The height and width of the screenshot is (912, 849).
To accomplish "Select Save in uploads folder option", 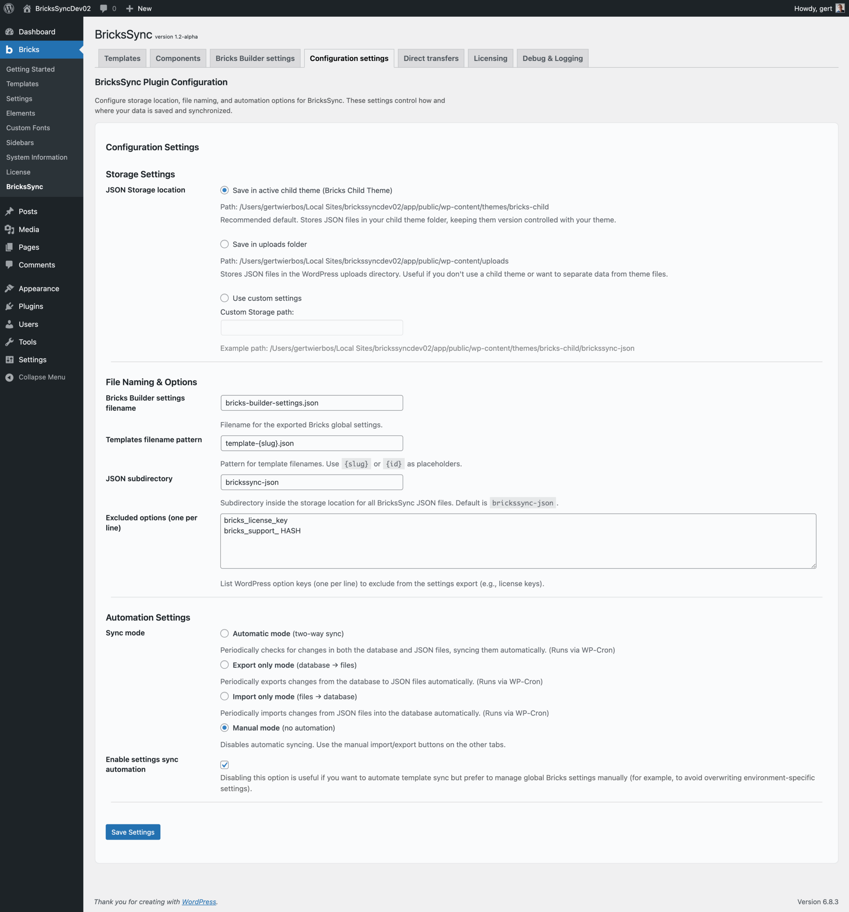I will click(x=224, y=244).
